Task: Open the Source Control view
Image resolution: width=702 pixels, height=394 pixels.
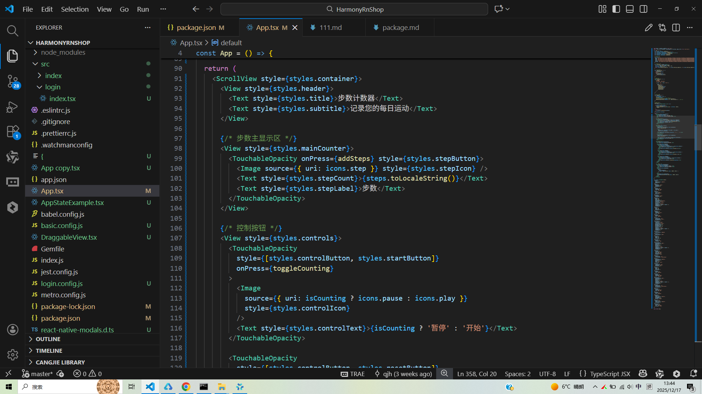Action: point(12,81)
